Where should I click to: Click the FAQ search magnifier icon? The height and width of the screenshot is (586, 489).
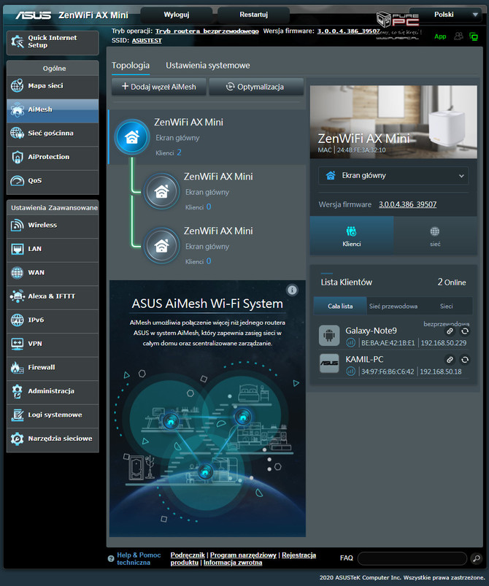pos(477,558)
